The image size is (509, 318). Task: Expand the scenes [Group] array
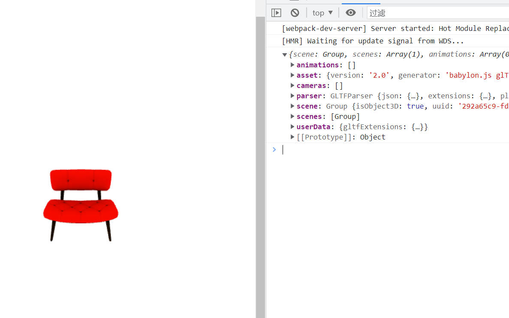(292, 116)
